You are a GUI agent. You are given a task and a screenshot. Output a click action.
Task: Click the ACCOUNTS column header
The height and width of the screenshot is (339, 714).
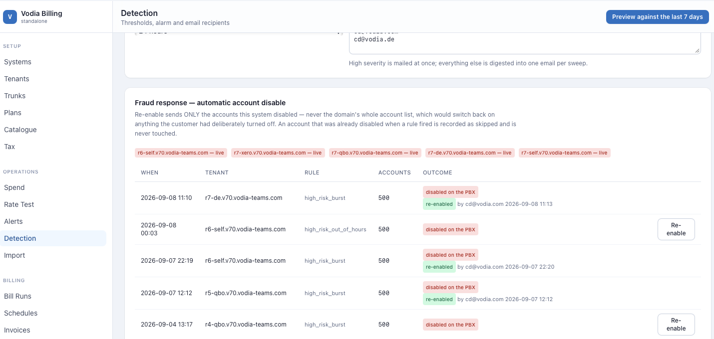[394, 172]
